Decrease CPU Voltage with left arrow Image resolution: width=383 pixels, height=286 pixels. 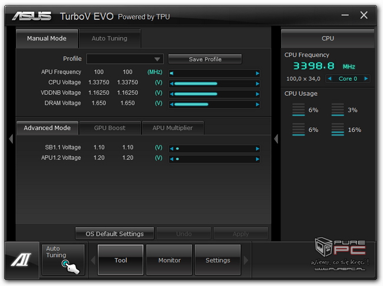click(171, 84)
